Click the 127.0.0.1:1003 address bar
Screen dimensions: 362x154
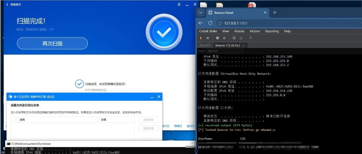(288, 23)
